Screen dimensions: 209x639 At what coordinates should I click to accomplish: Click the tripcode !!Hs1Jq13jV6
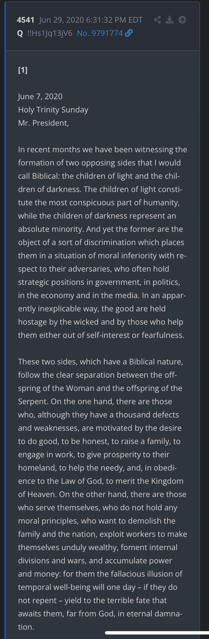[50, 33]
